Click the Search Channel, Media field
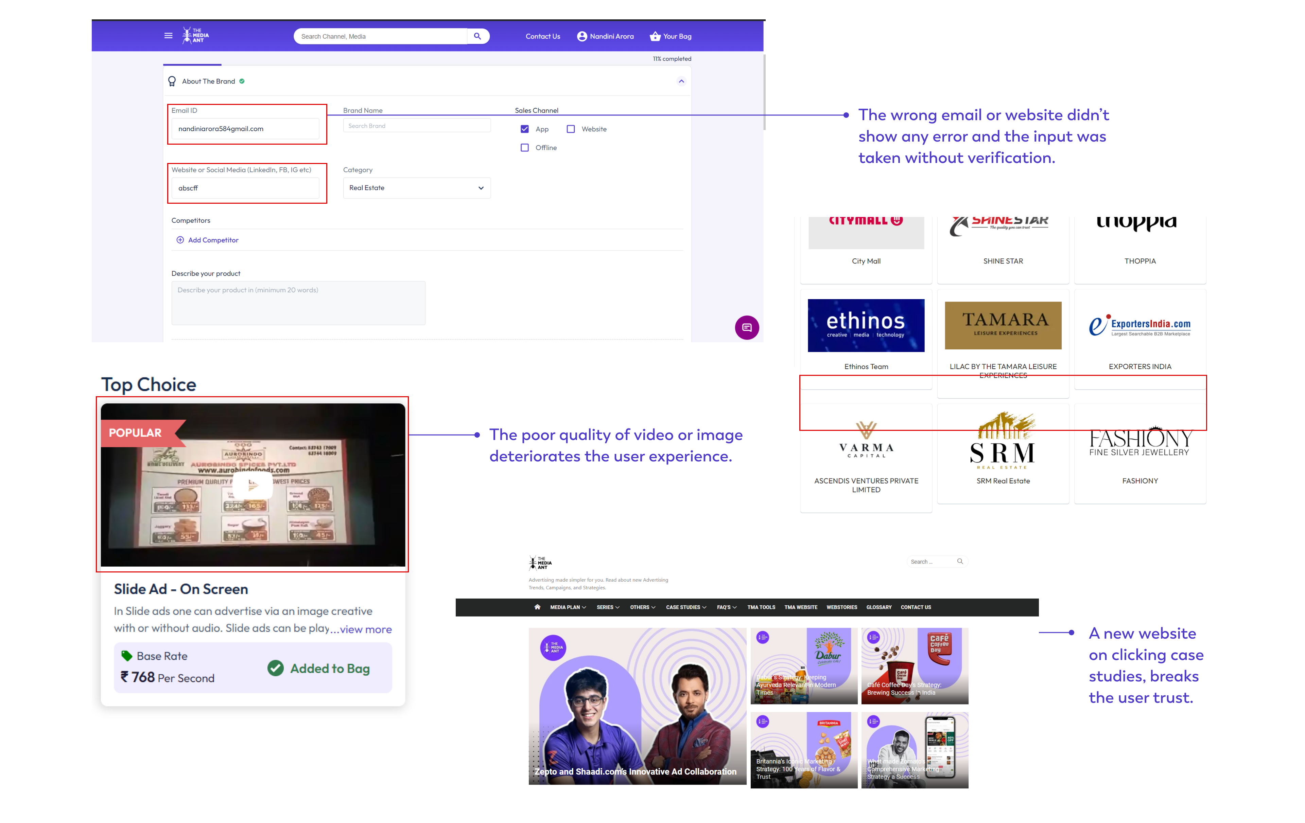The width and height of the screenshot is (1305, 823). [x=380, y=36]
